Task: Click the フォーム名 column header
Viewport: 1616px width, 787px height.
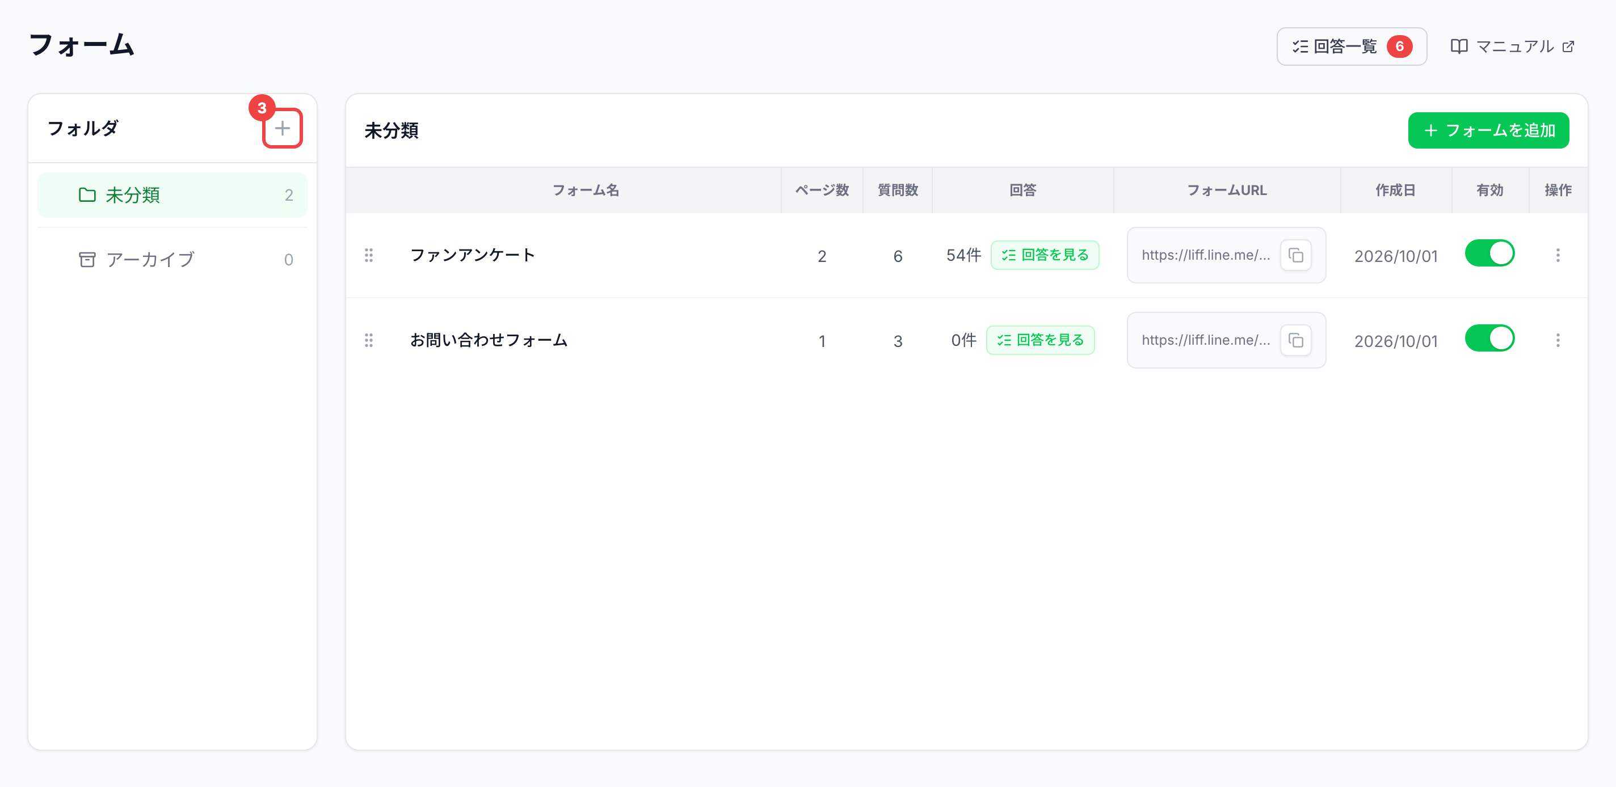Action: [586, 191]
